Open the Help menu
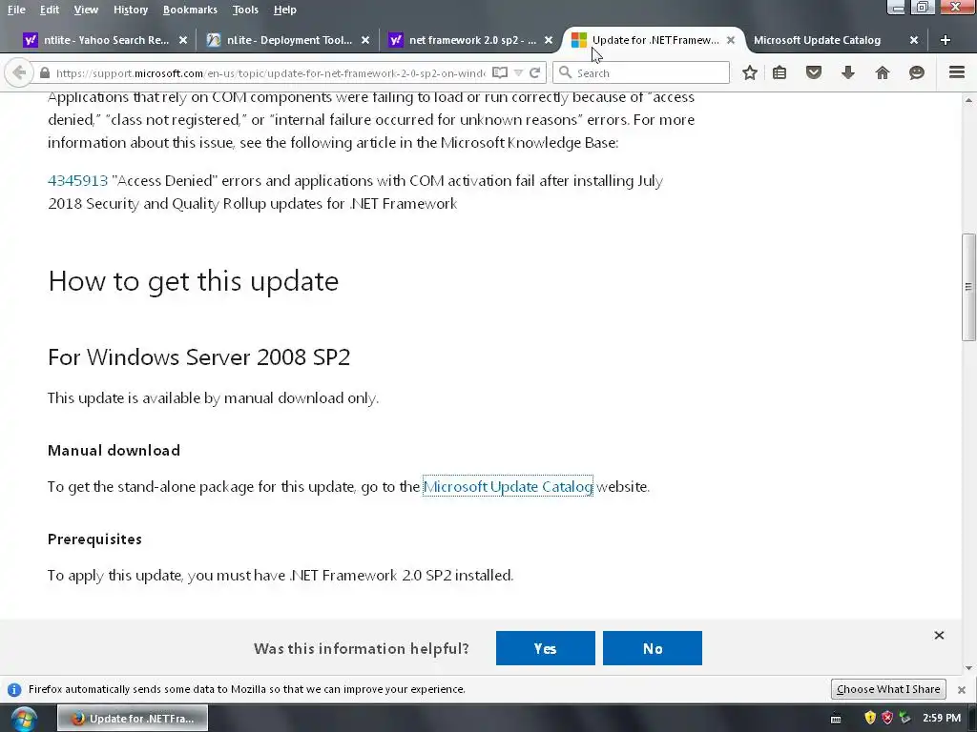 [284, 10]
